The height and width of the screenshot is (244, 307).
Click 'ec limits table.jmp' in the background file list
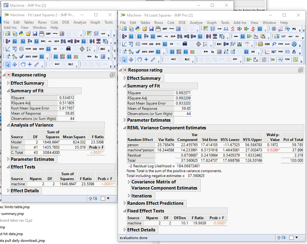[15, 207]
